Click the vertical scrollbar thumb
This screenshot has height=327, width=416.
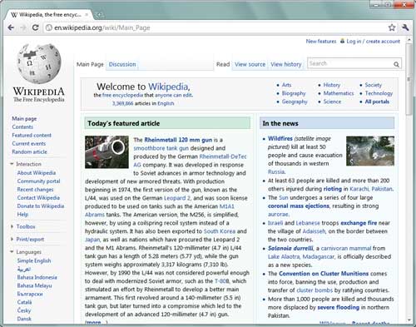409,80
